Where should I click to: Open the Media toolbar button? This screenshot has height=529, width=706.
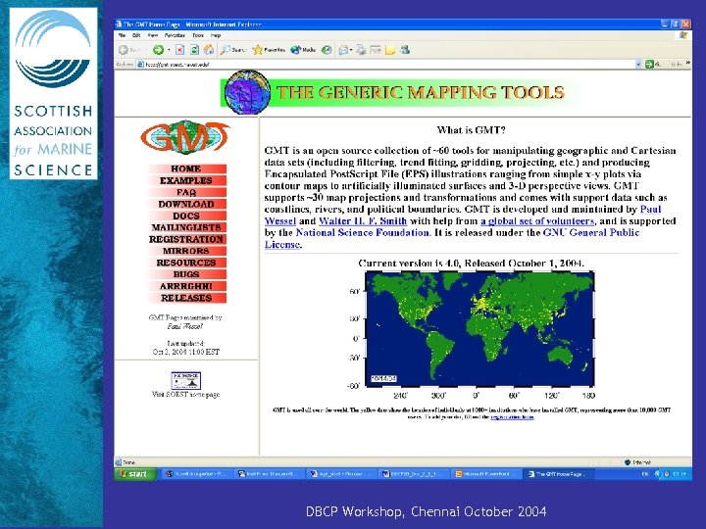[x=303, y=50]
